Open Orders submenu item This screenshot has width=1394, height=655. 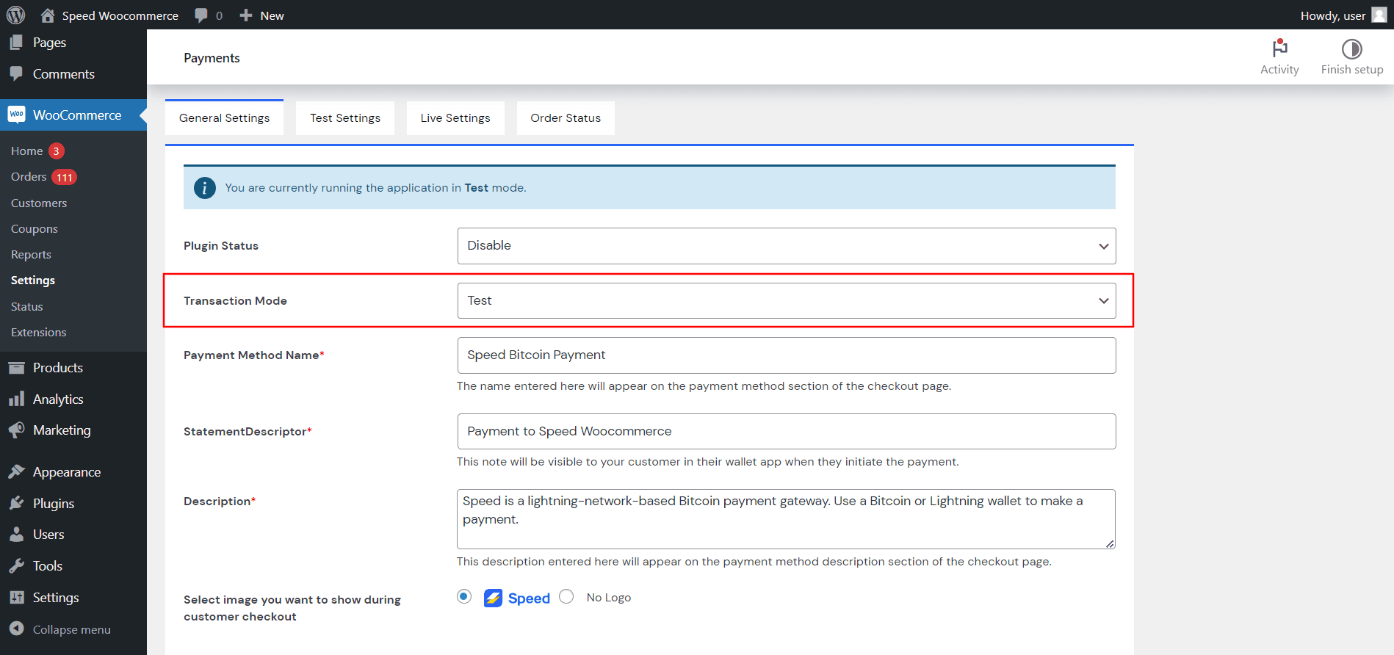[x=29, y=176]
